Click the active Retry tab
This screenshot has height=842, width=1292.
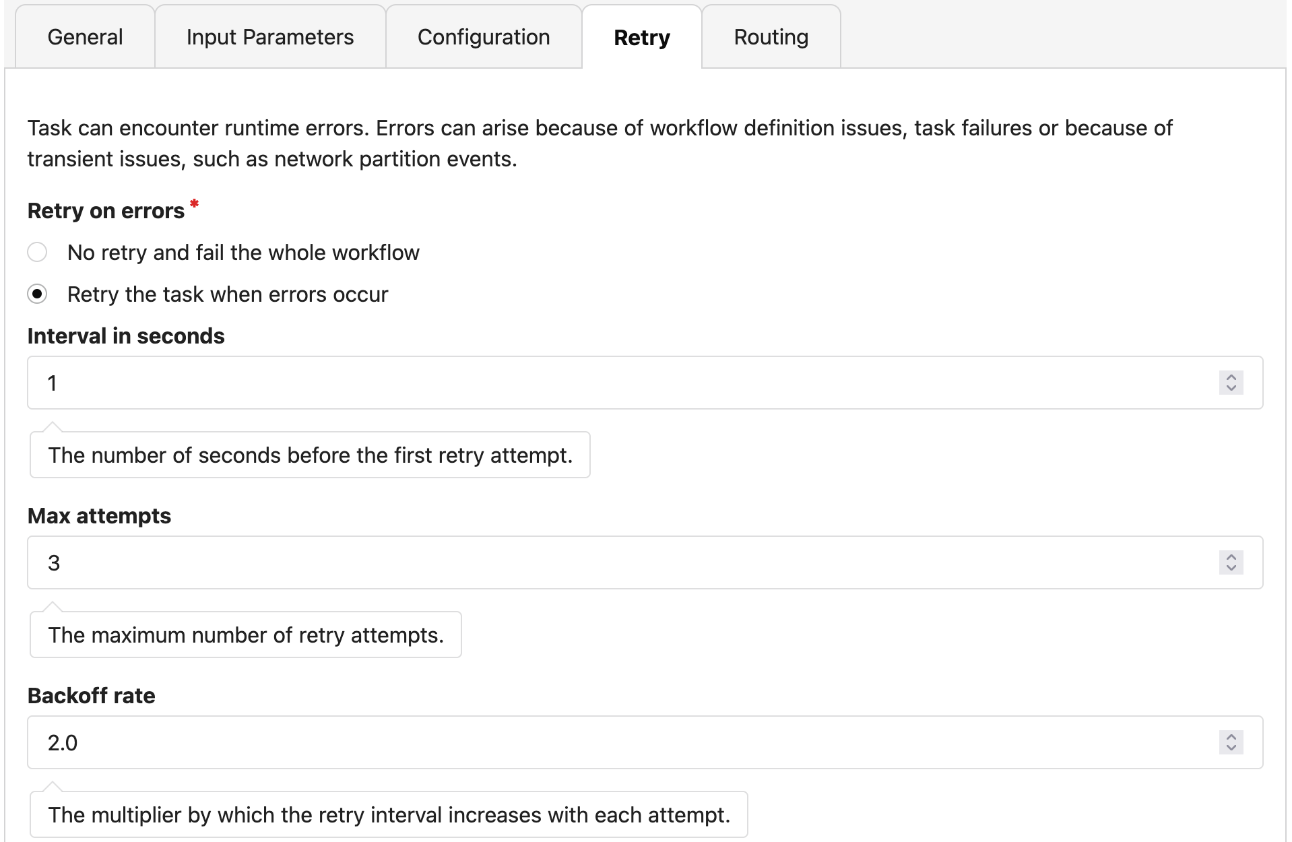(x=641, y=37)
